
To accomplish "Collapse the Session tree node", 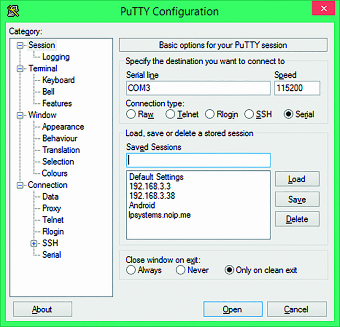I will [x=20, y=45].
